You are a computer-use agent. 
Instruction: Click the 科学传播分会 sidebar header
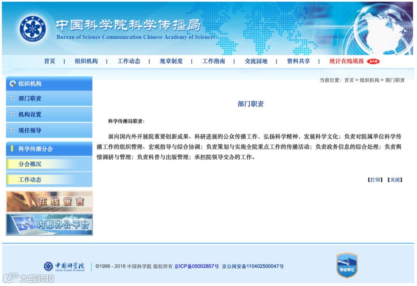click(x=49, y=149)
